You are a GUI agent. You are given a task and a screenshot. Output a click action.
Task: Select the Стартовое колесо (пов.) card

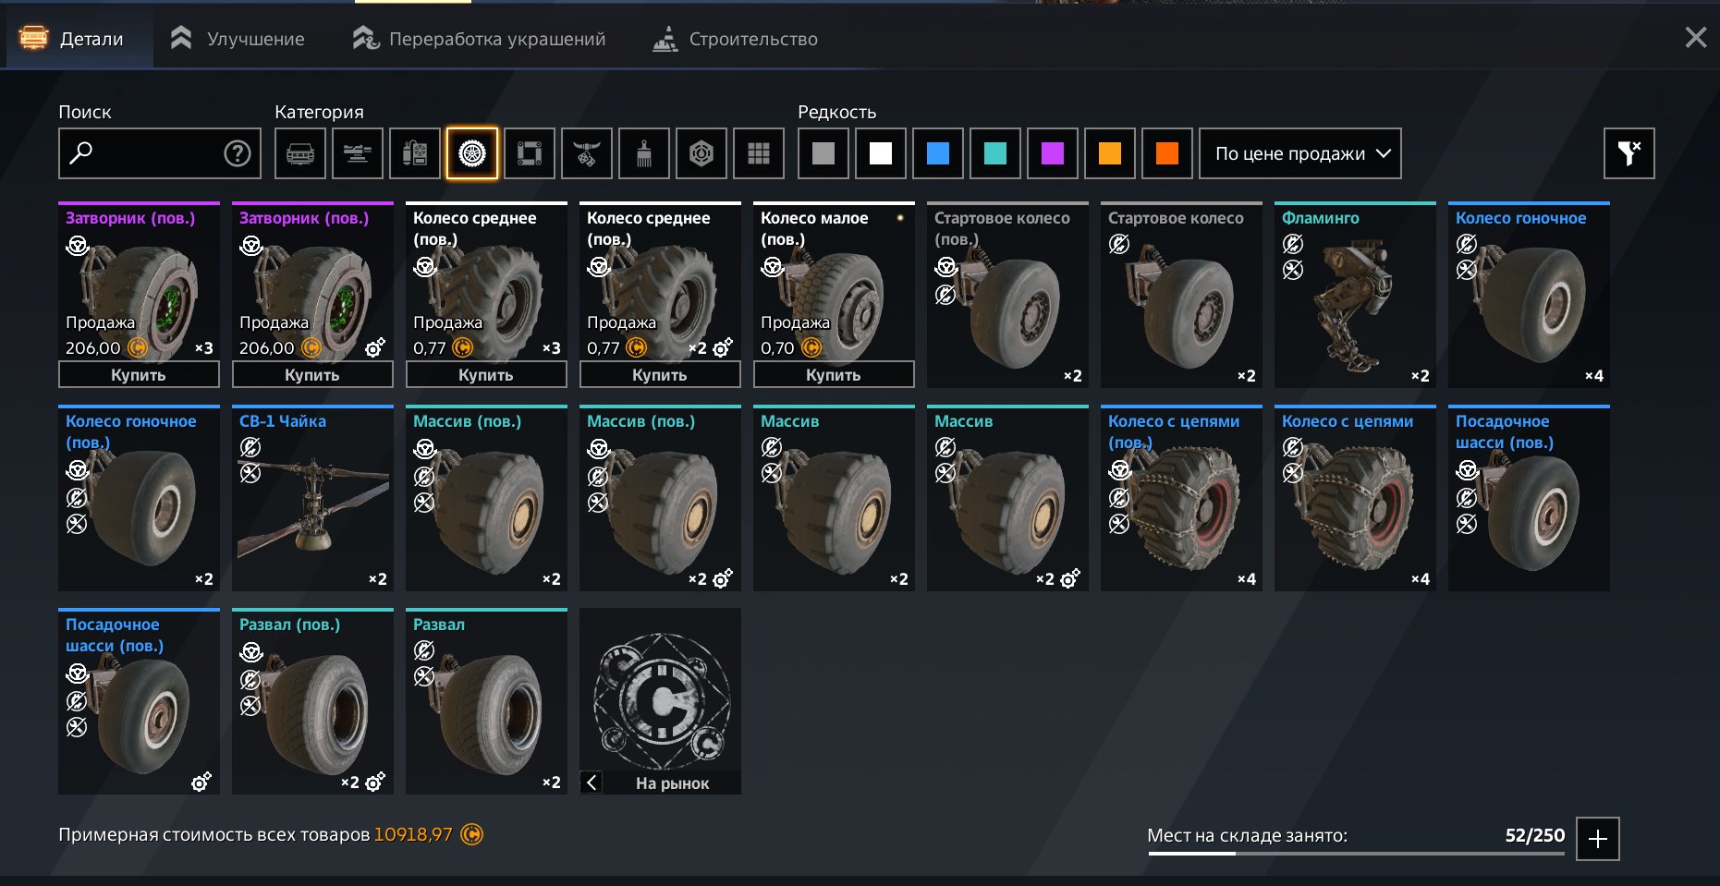(x=1007, y=295)
